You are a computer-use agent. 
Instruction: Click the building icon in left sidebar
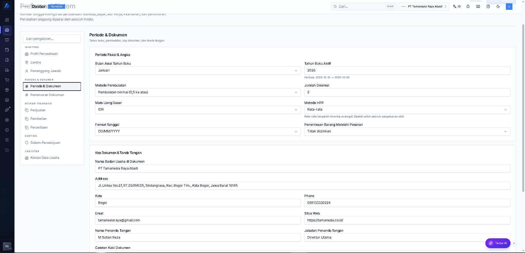point(7,30)
